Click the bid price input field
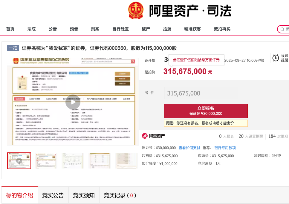The image size is (289, 204). [201, 93]
